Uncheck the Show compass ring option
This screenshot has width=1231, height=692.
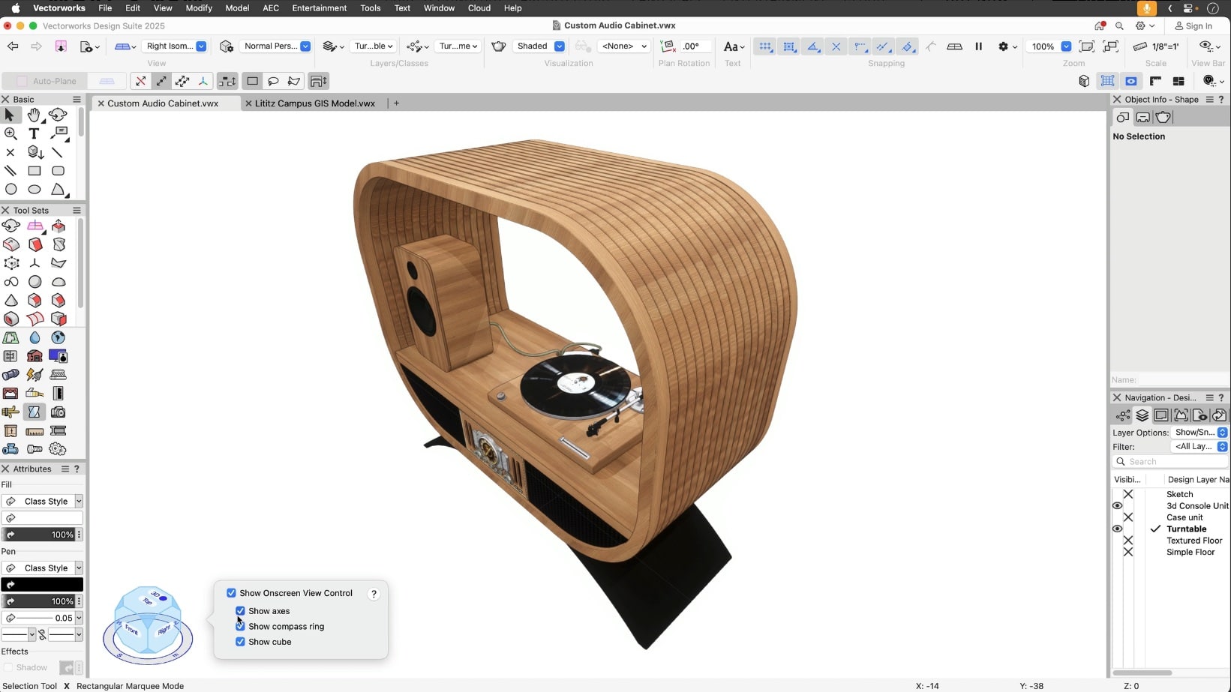click(x=240, y=627)
